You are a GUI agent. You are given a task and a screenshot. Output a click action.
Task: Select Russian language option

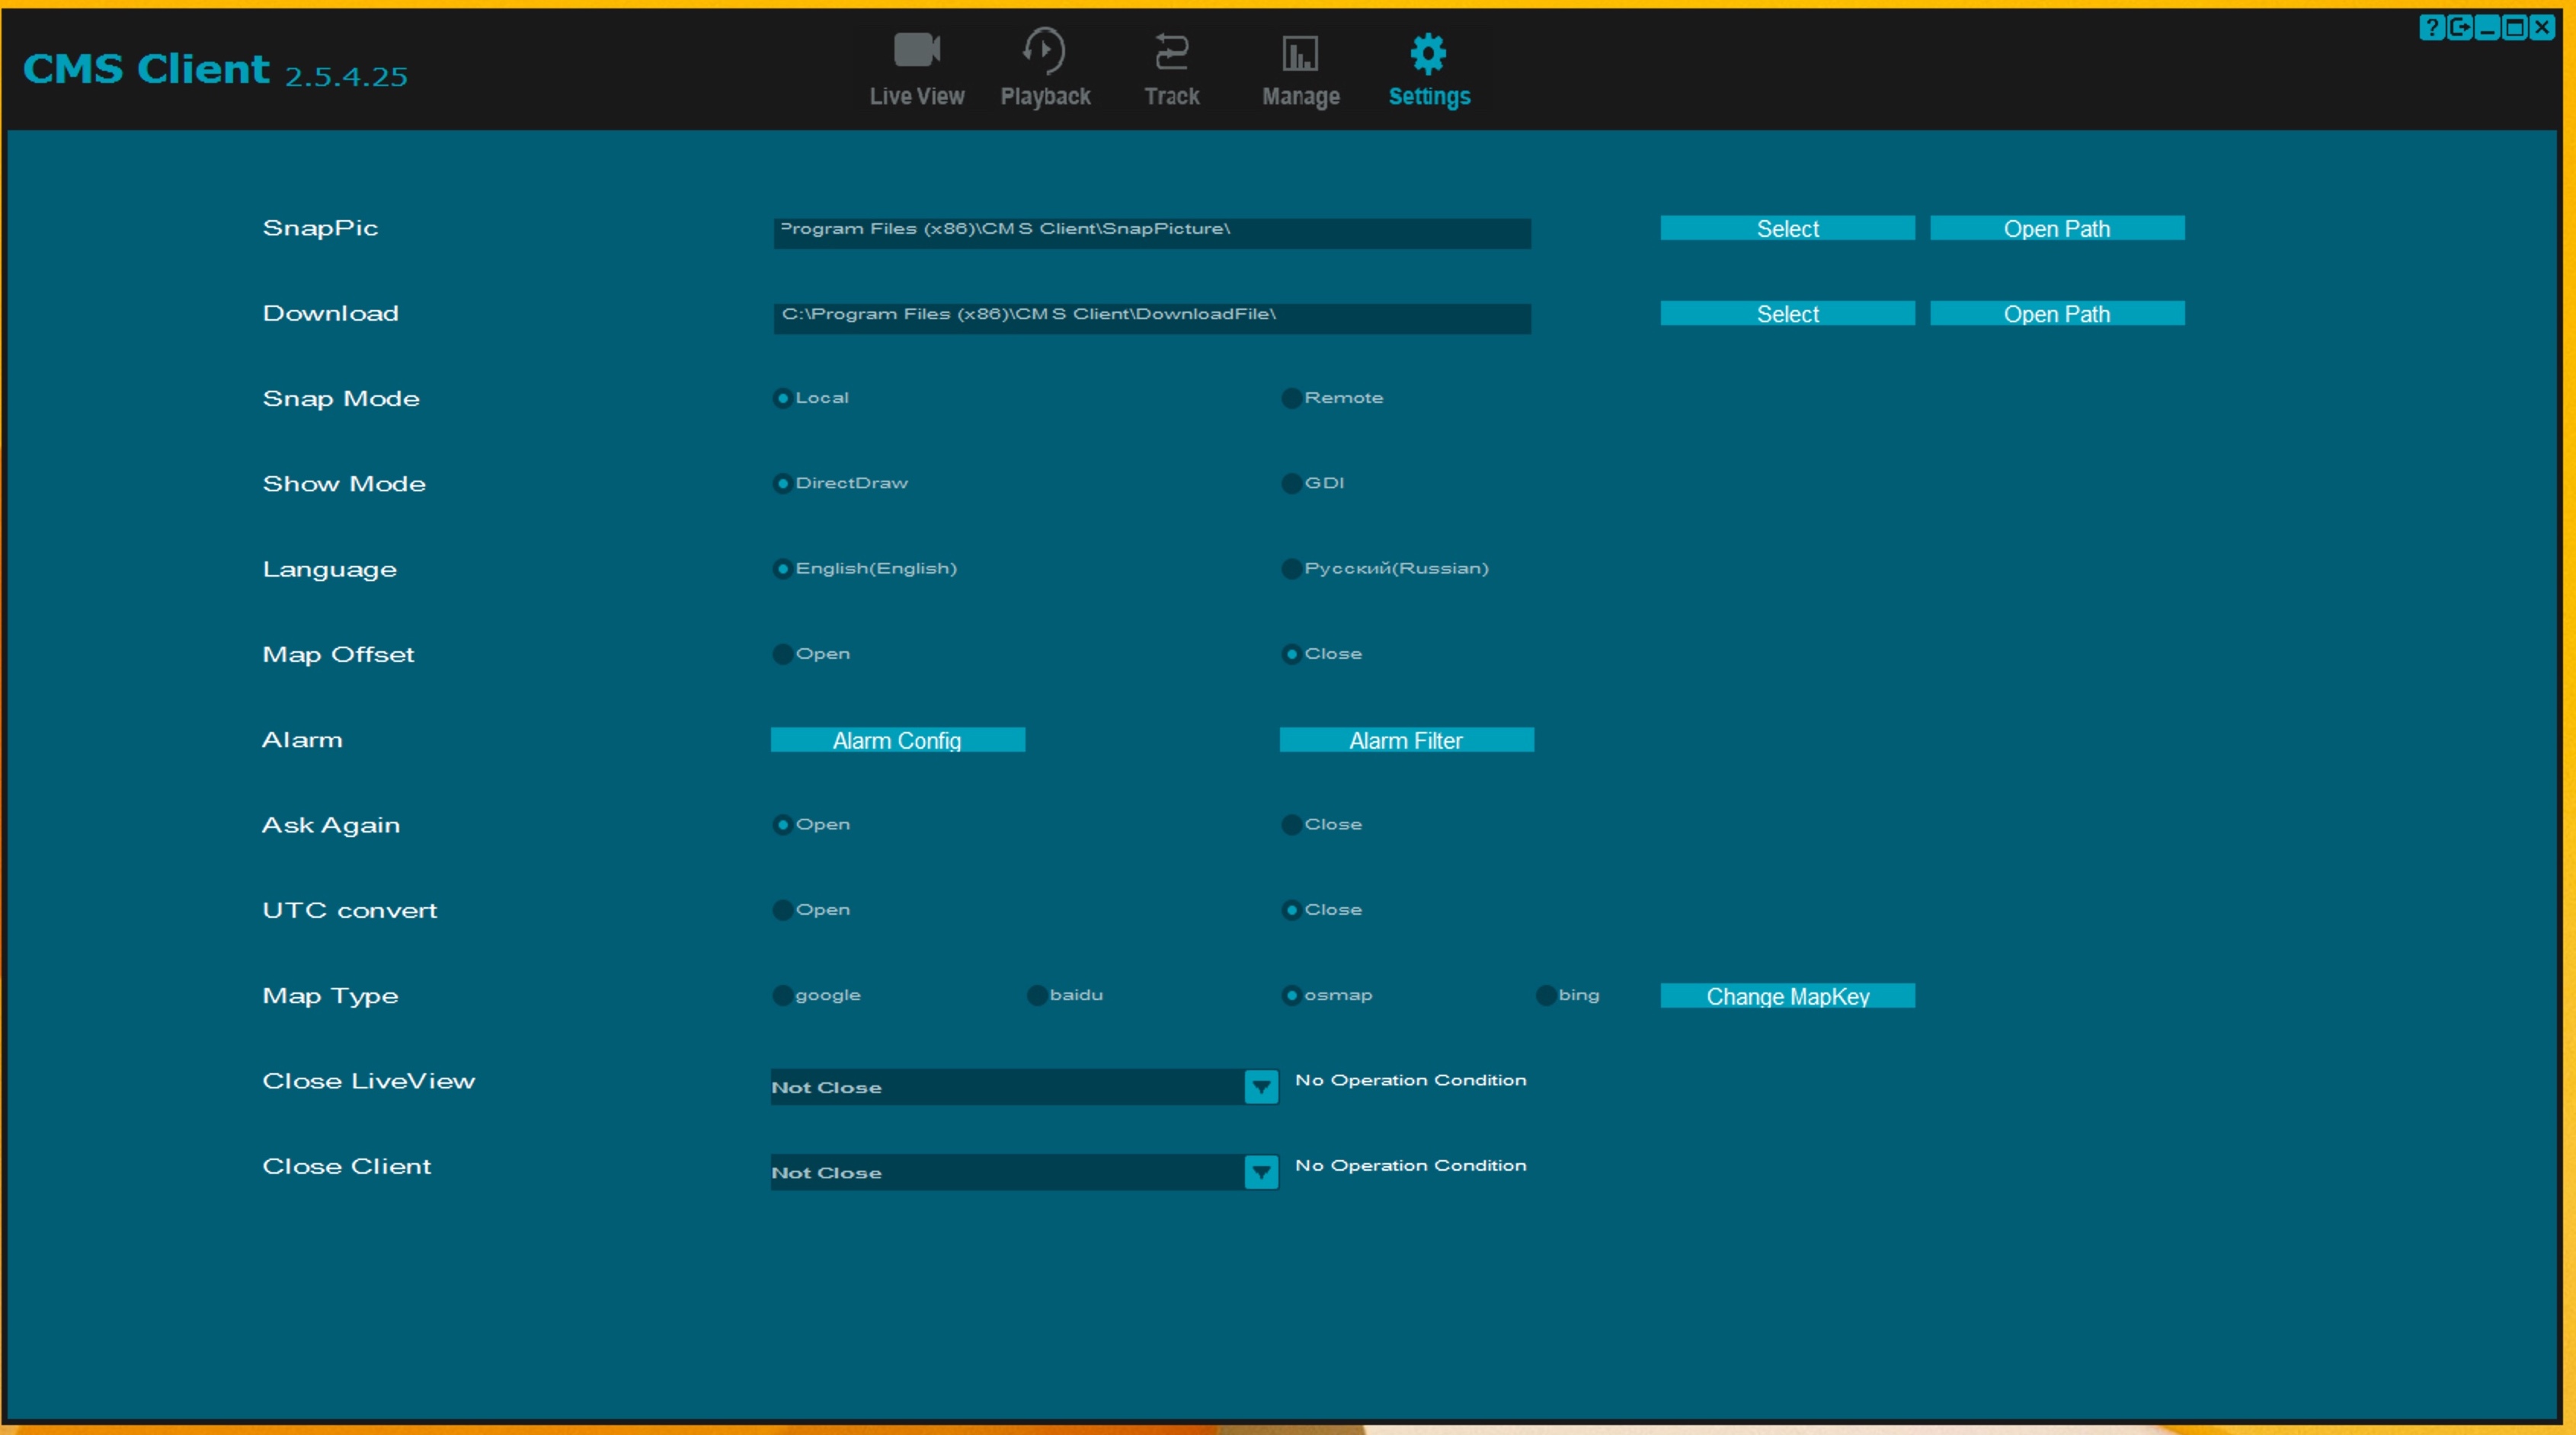[x=1291, y=569]
